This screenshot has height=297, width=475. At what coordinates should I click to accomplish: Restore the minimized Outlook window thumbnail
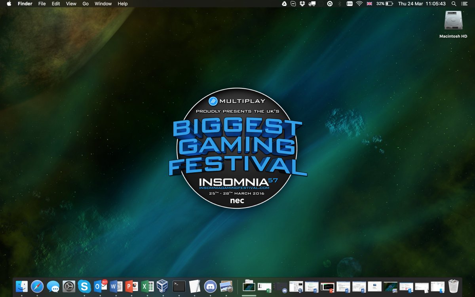[x=407, y=287]
